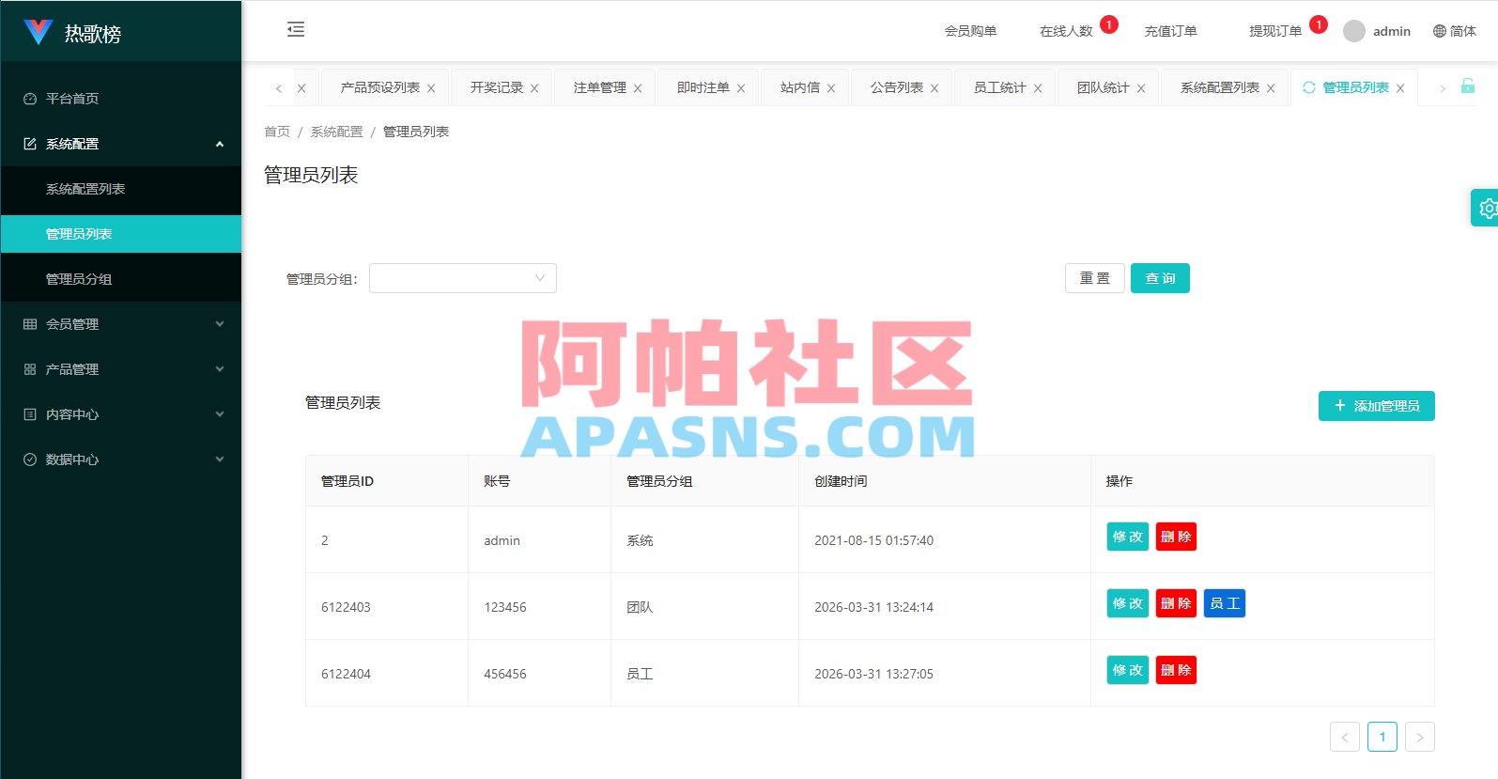Click 员工 button for account 123456
The height and width of the screenshot is (779, 1498).
[x=1225, y=603]
